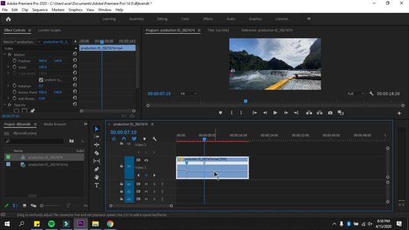Expand the Scale property
The width and height of the screenshot is (409, 230).
click(x=8, y=67)
